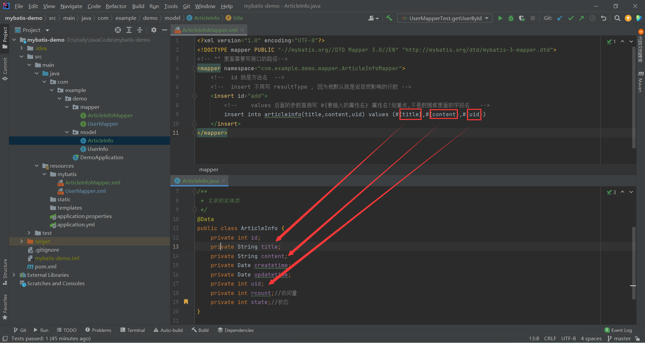The image size is (645, 343).
Task: Open the Terminal tool window
Action: point(133,330)
